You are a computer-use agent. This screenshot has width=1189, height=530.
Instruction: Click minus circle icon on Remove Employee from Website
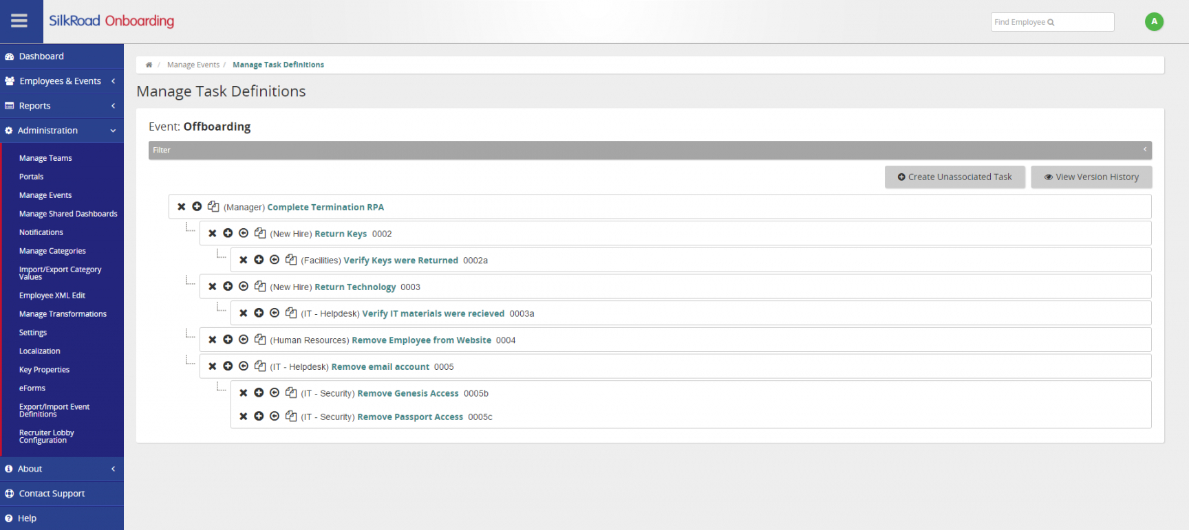(x=244, y=340)
